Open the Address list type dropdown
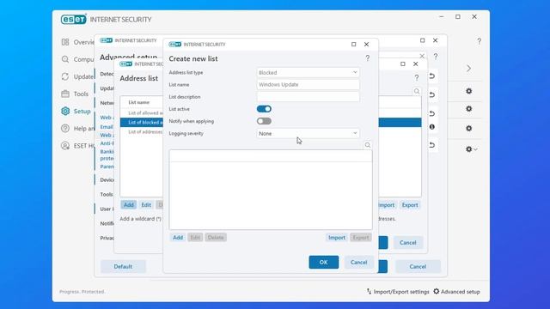This screenshot has width=550, height=309. (308, 72)
